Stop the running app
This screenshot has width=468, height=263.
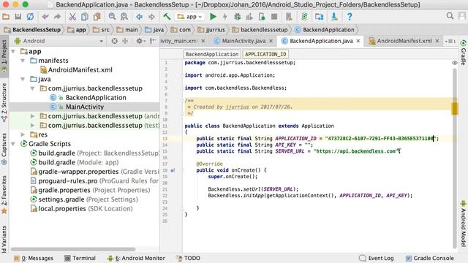click(274, 17)
